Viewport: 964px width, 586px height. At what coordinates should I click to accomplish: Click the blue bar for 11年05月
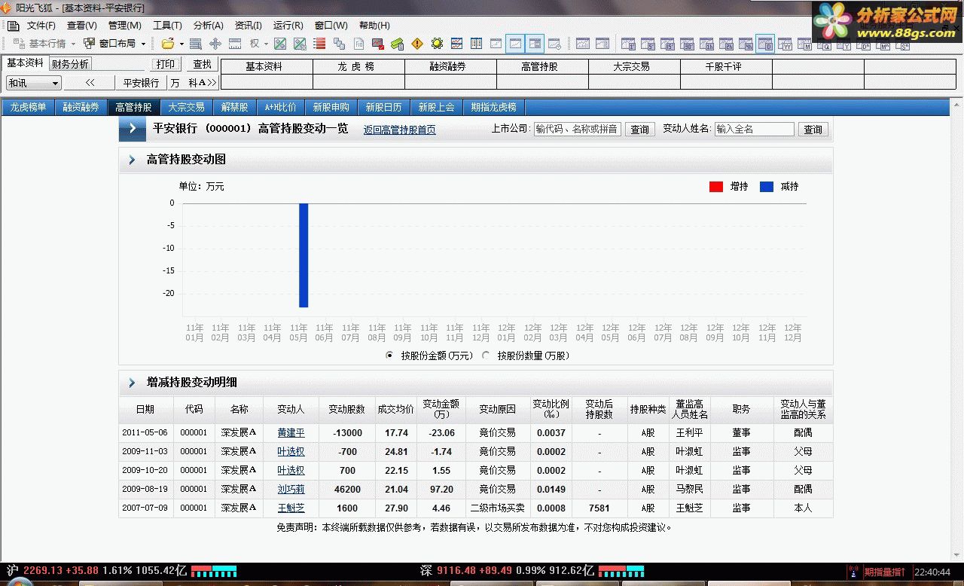click(304, 255)
